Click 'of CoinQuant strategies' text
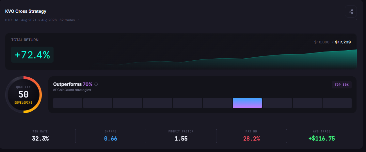366x152 pixels. coord(72,90)
